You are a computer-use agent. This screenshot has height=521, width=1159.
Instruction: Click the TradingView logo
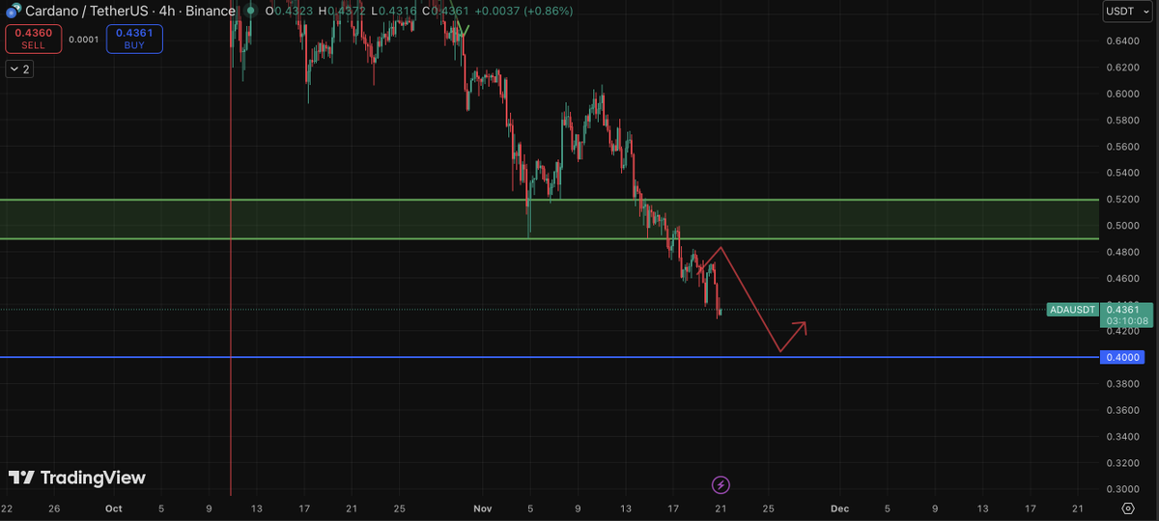click(x=77, y=478)
